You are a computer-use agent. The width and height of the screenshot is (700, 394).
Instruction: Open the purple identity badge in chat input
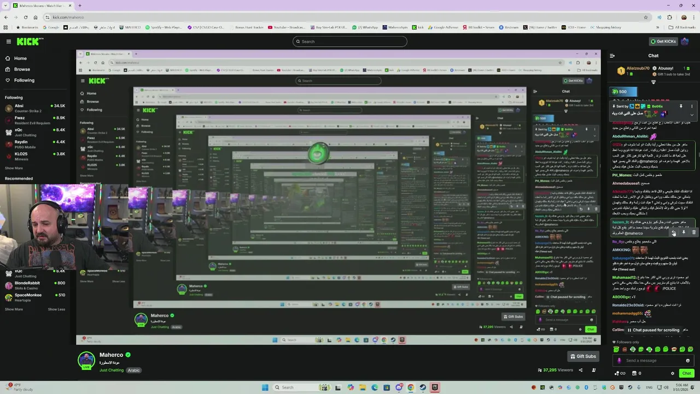[619, 361]
